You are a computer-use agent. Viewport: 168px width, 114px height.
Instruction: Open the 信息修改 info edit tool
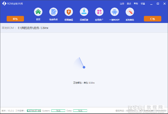[53, 12]
